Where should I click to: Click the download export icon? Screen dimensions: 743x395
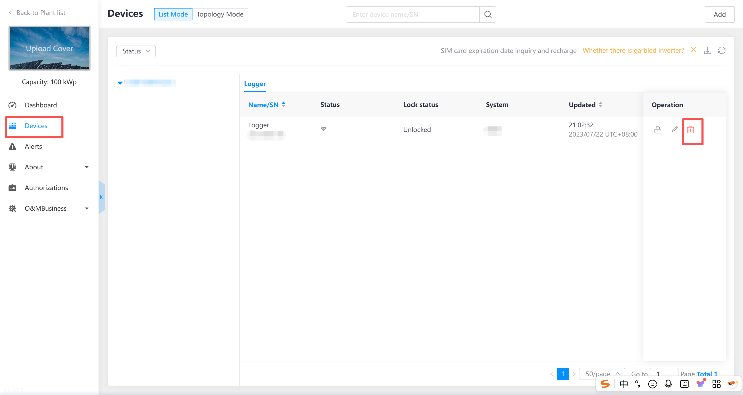coord(707,51)
